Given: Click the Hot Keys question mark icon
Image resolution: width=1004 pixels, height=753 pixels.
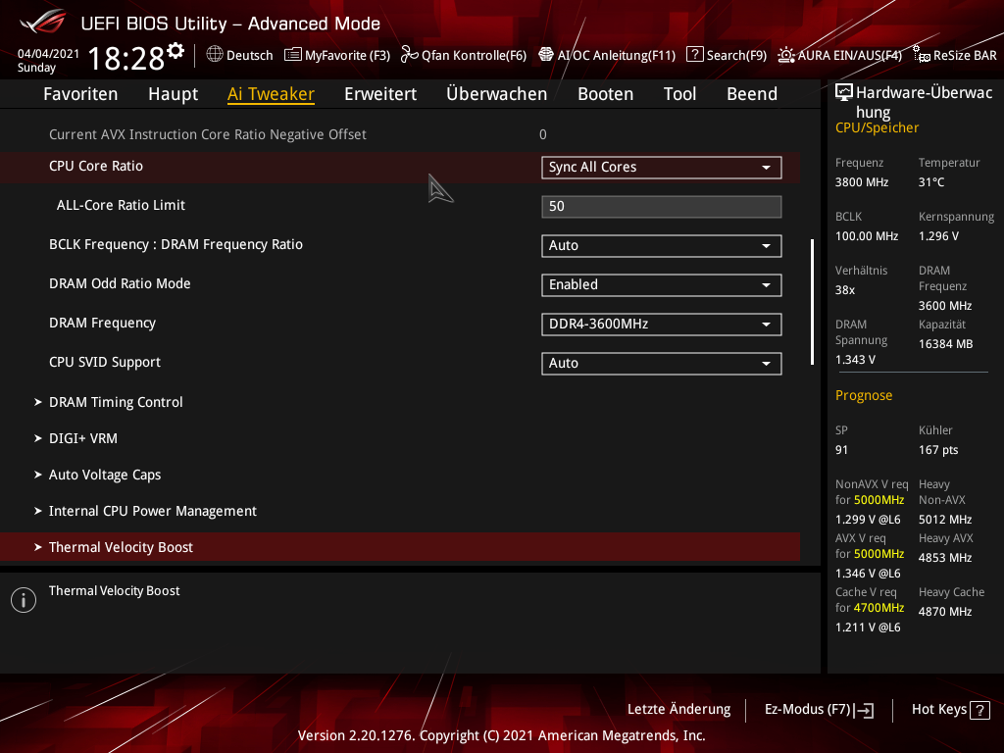Looking at the screenshot, I should click(979, 710).
